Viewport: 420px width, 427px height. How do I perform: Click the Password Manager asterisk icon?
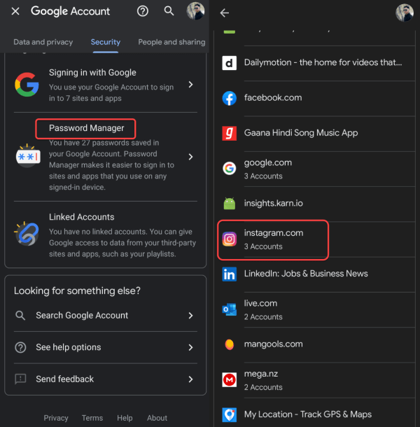(28, 156)
